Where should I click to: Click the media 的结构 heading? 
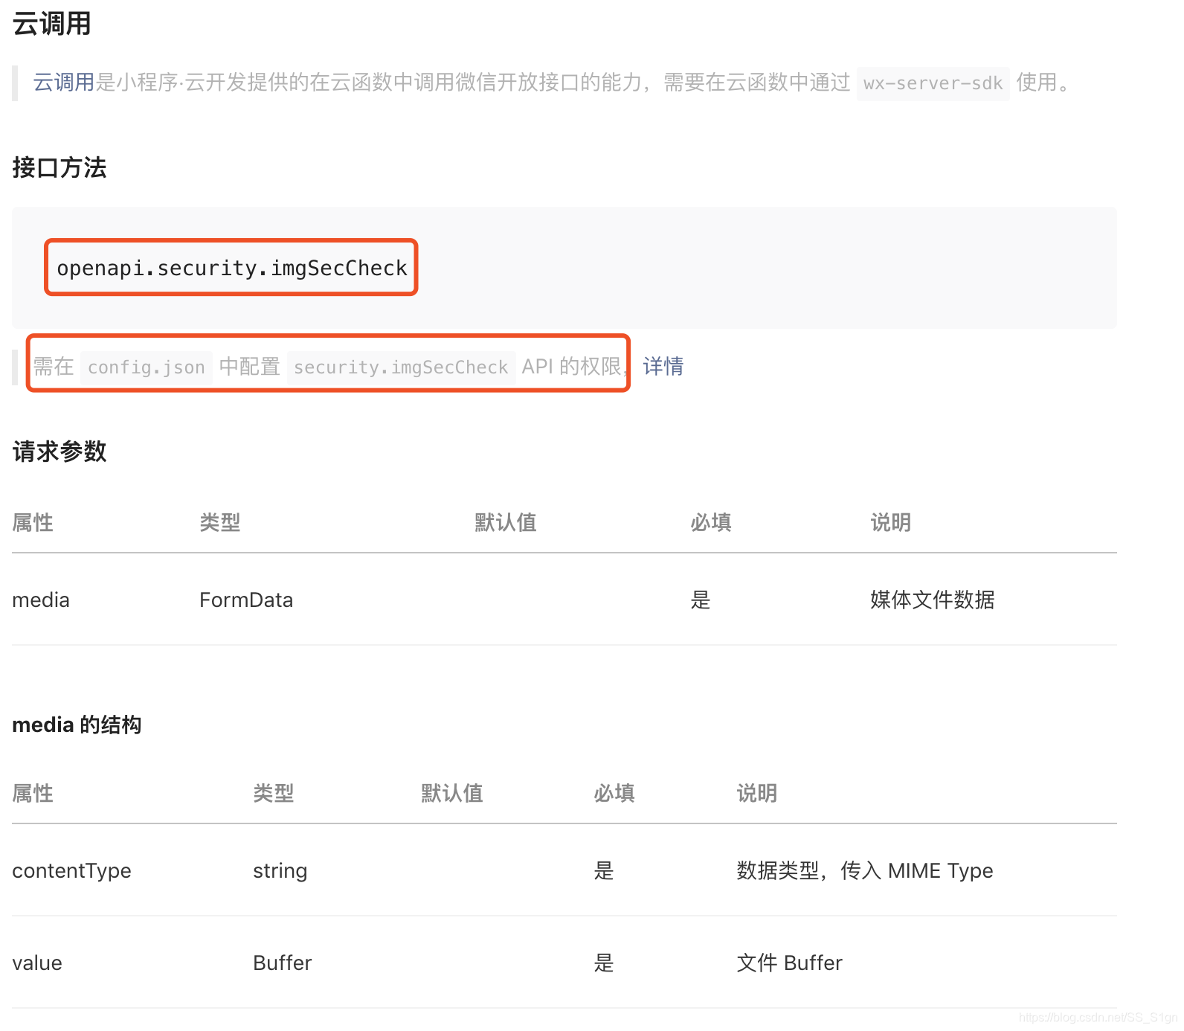click(77, 725)
